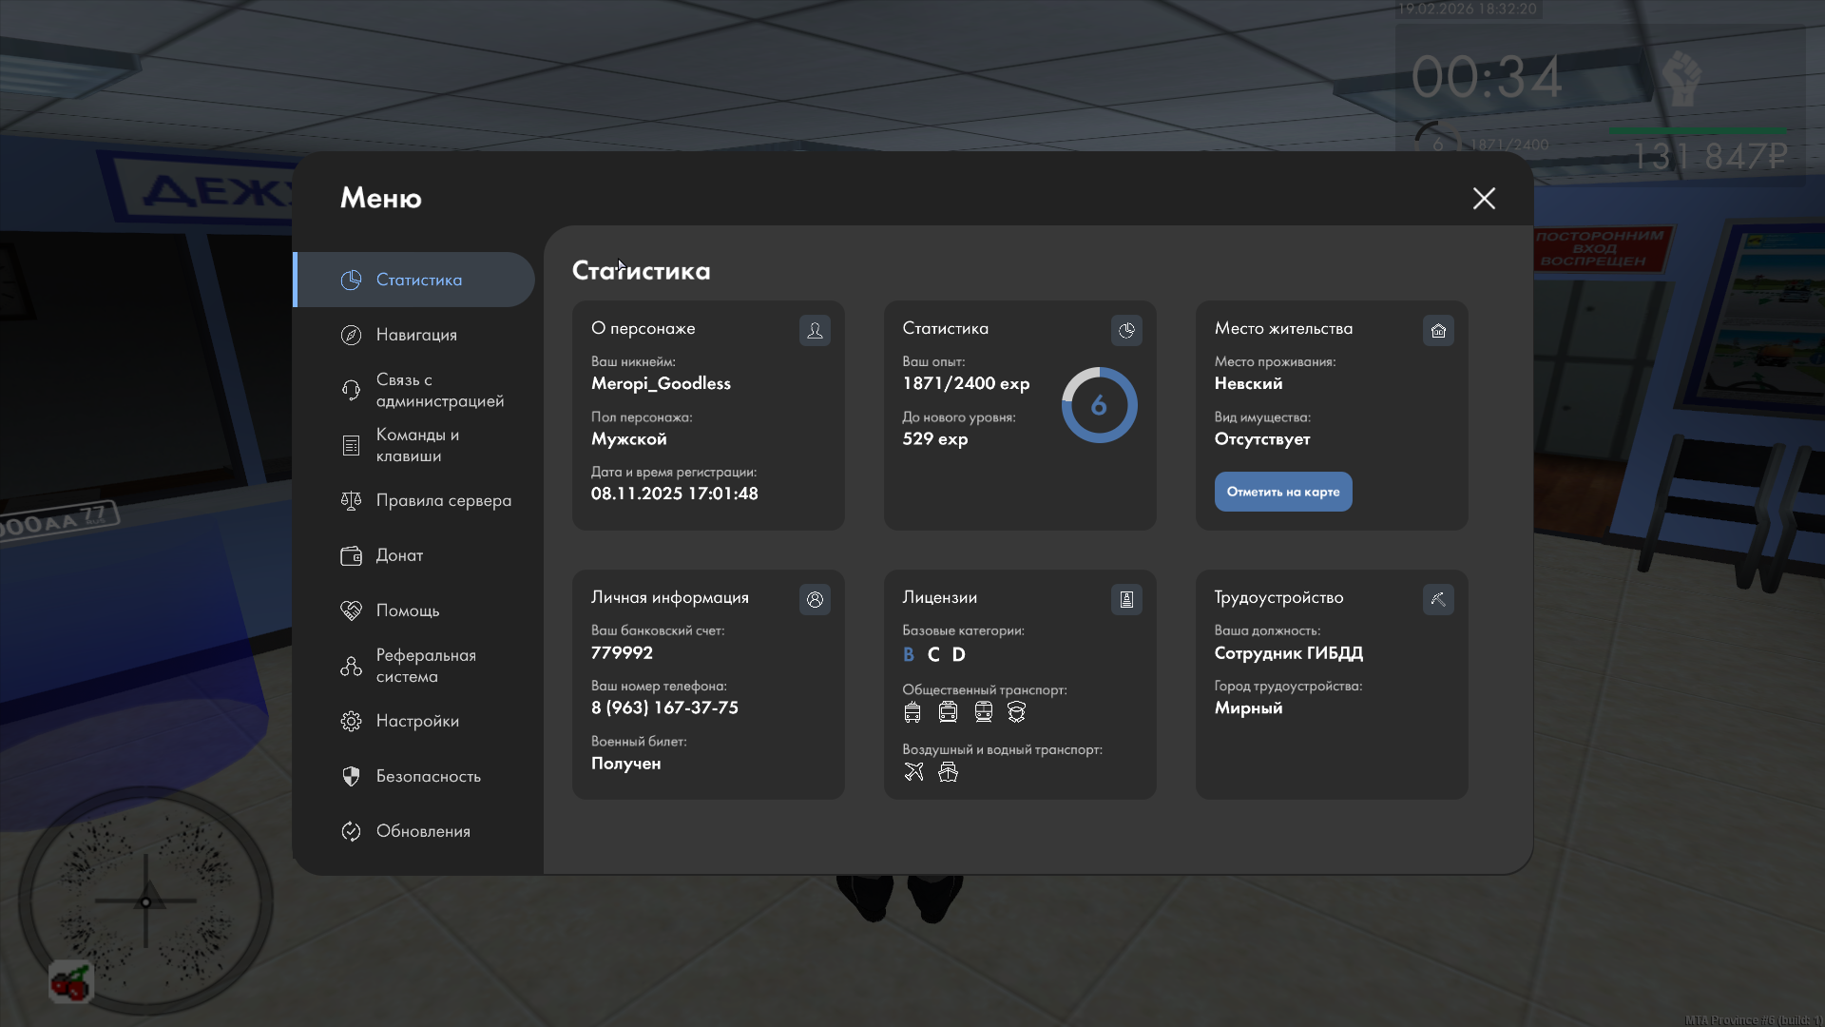The height and width of the screenshot is (1027, 1825).
Task: Open the Навигация menu section
Action: coord(415,335)
